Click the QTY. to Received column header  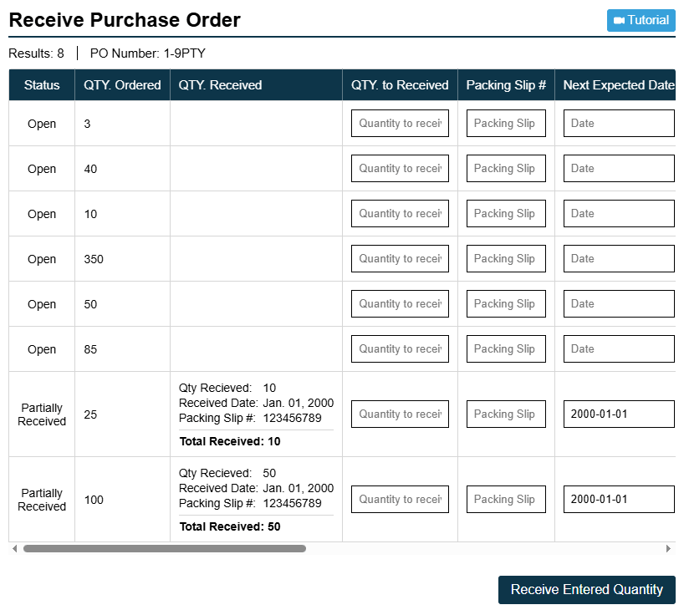click(400, 85)
